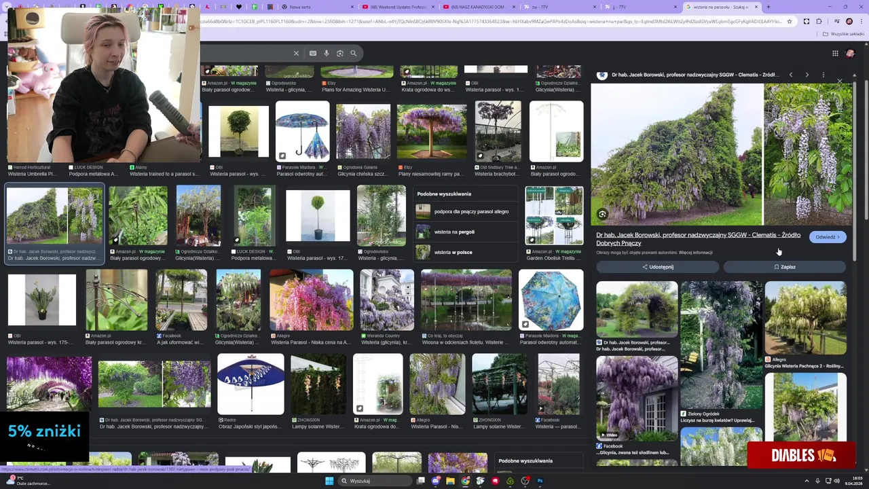Grab the preview panel vertical scrollbar

tap(855, 170)
